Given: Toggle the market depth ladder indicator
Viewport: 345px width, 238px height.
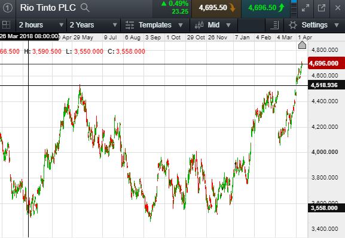Looking at the screenshot, I should click(294, 8).
